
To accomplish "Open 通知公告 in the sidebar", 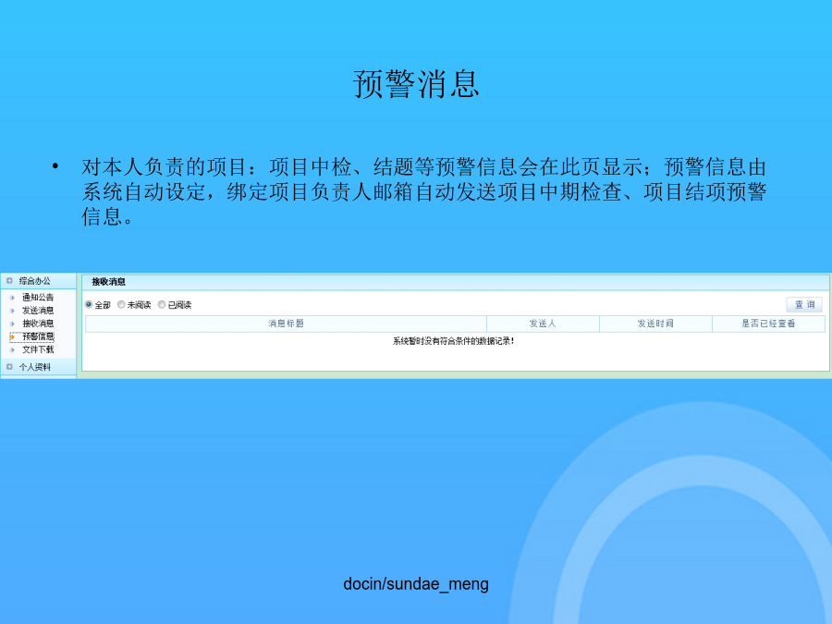I will point(38,297).
